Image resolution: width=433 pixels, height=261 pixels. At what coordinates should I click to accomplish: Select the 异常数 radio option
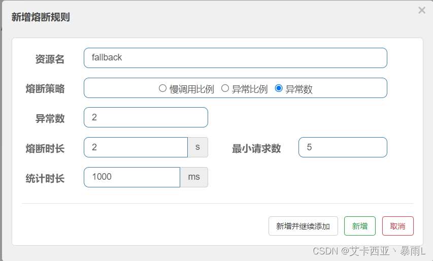[x=279, y=88]
